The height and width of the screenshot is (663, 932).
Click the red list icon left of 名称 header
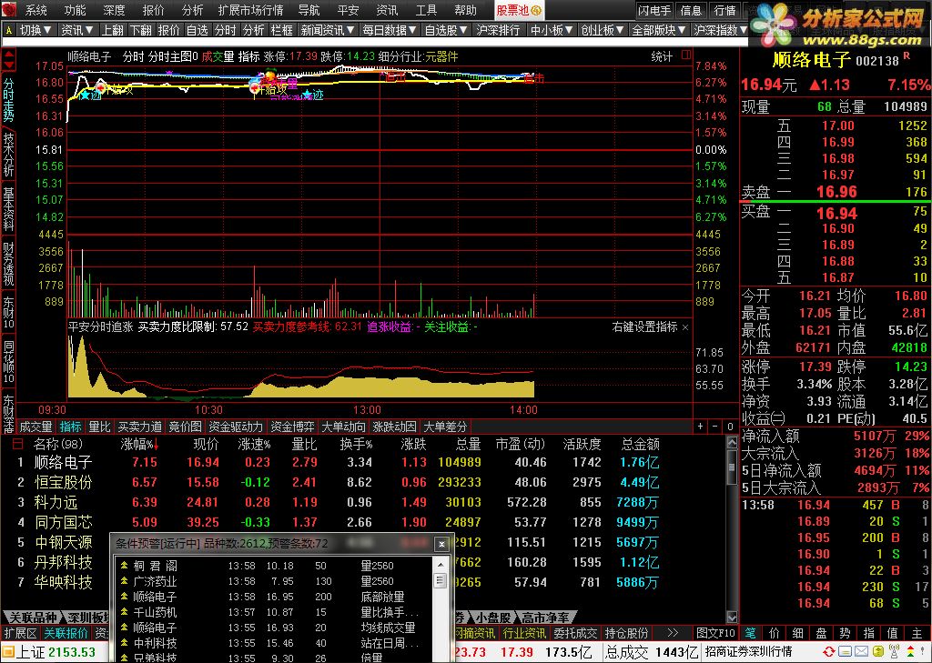click(17, 444)
